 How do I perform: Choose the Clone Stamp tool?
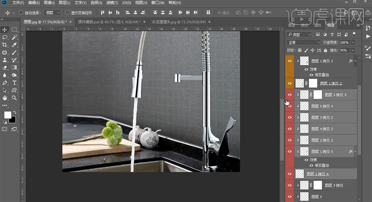[x=5, y=60]
